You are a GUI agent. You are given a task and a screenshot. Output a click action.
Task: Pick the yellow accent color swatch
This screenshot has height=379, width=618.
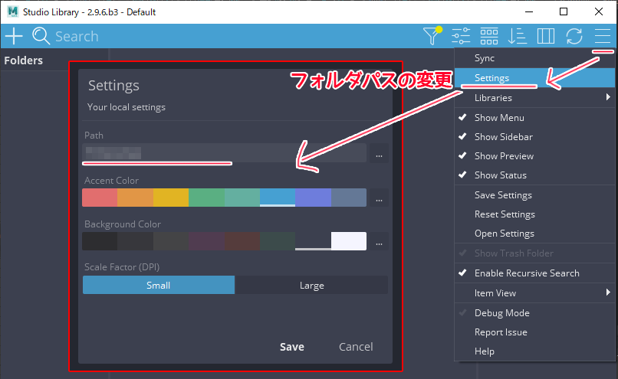(x=170, y=198)
